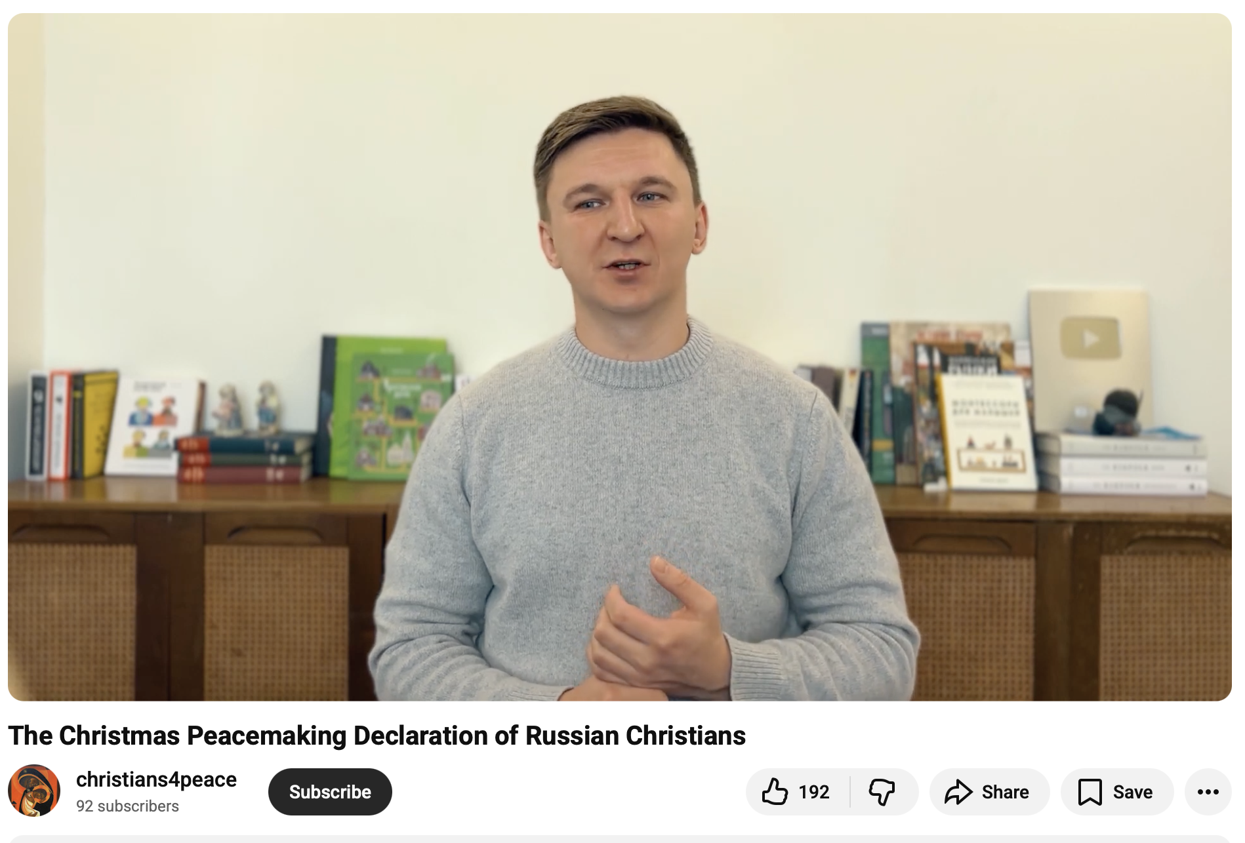The width and height of the screenshot is (1245, 843).
Task: Click the 92 subscribers text
Action: (127, 806)
